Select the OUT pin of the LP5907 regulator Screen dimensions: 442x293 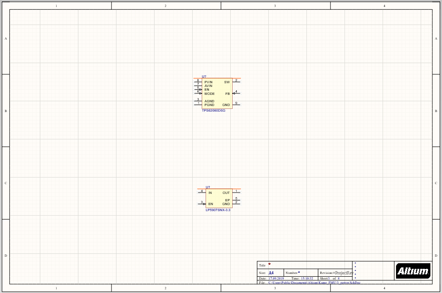236,192
